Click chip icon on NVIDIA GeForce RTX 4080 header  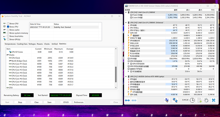pos(129,76)
